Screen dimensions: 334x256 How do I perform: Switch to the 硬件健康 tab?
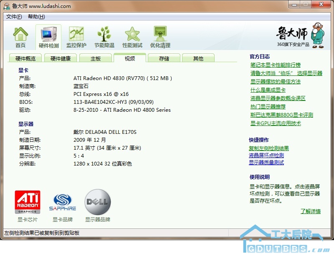tap(61, 58)
